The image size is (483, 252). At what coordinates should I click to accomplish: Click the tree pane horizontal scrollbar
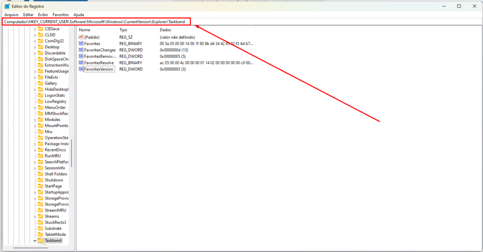pyautogui.click(x=30, y=248)
